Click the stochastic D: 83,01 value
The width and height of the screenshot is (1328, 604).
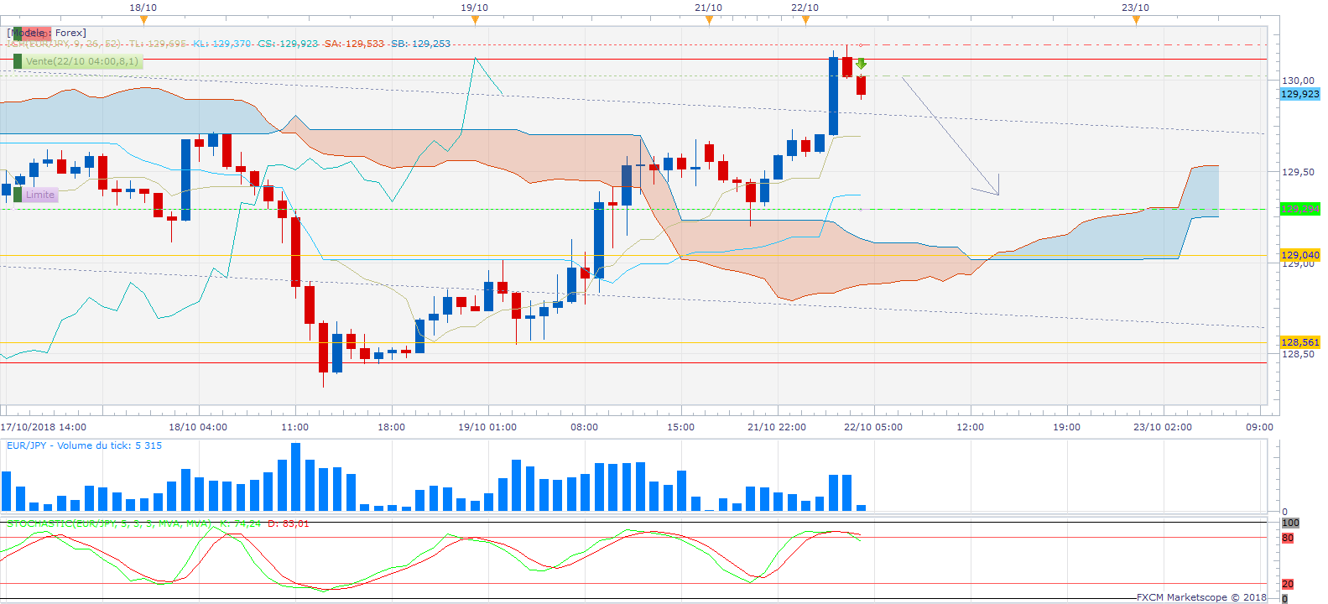289,523
